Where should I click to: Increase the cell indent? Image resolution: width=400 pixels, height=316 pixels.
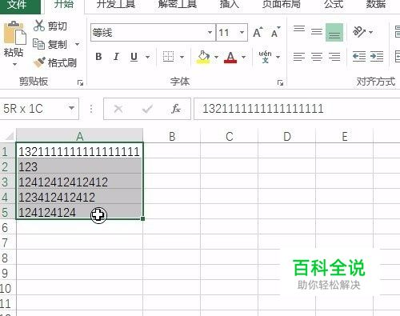377,57
